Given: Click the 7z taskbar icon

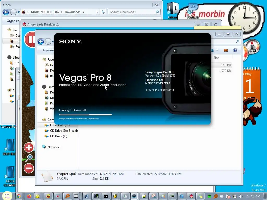Looking at the screenshot, I should tap(76, 196).
